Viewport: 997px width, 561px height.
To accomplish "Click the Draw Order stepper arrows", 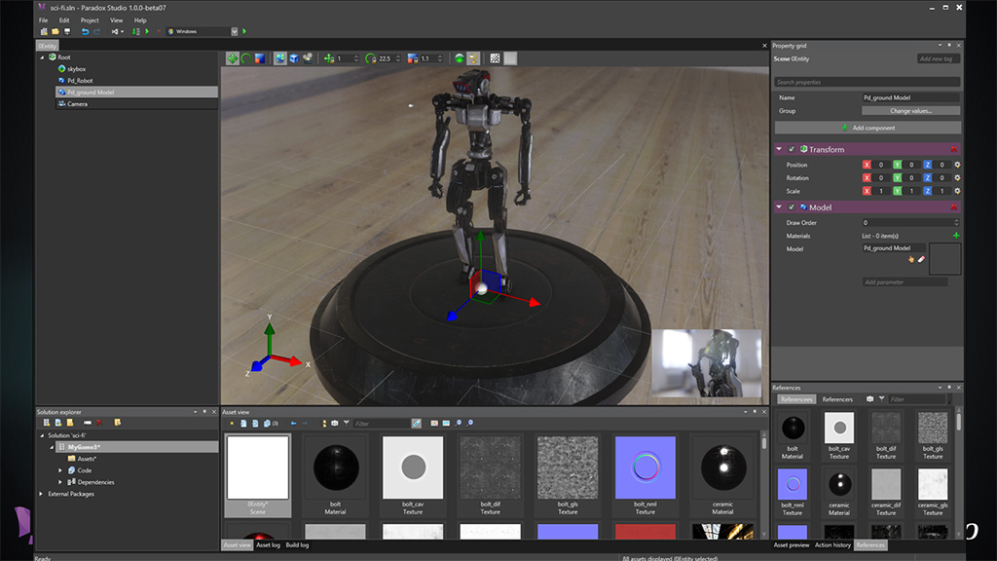I will pos(957,222).
